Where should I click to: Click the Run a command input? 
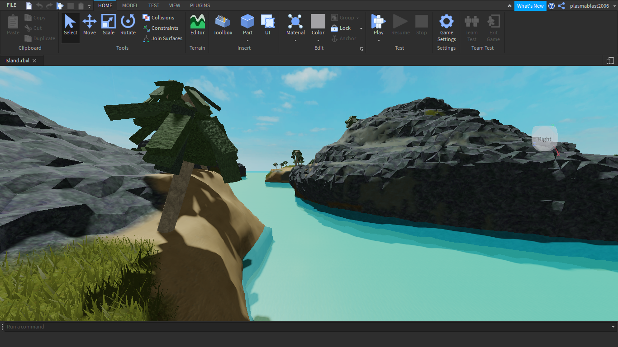click(308, 327)
